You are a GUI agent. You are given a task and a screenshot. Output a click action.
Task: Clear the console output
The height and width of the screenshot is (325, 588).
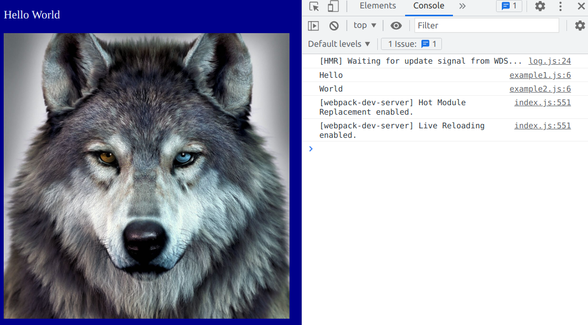pyautogui.click(x=334, y=25)
